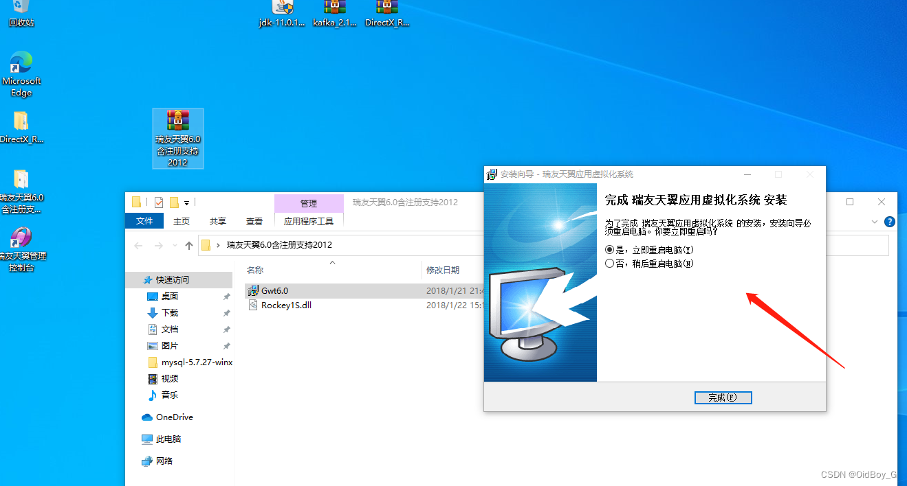Close the Explorer window
Viewport: 907px width, 486px height.
click(882, 202)
